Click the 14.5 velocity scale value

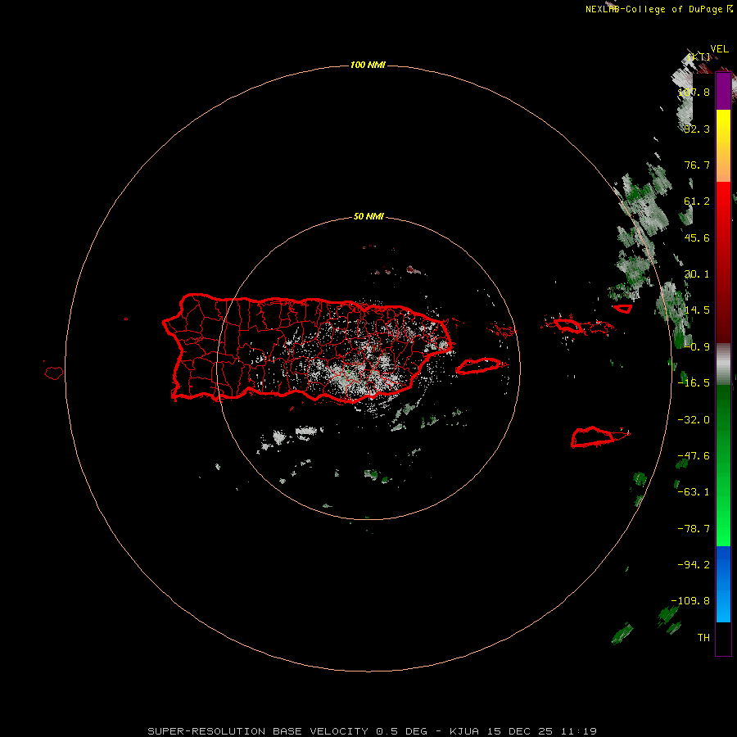(697, 310)
